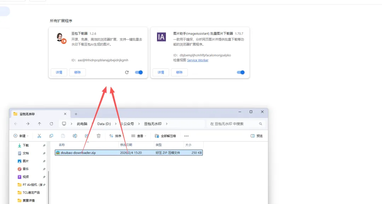The height and width of the screenshot is (204, 382).
Task: Open 图片 in the sidebar
Action: point(25,161)
